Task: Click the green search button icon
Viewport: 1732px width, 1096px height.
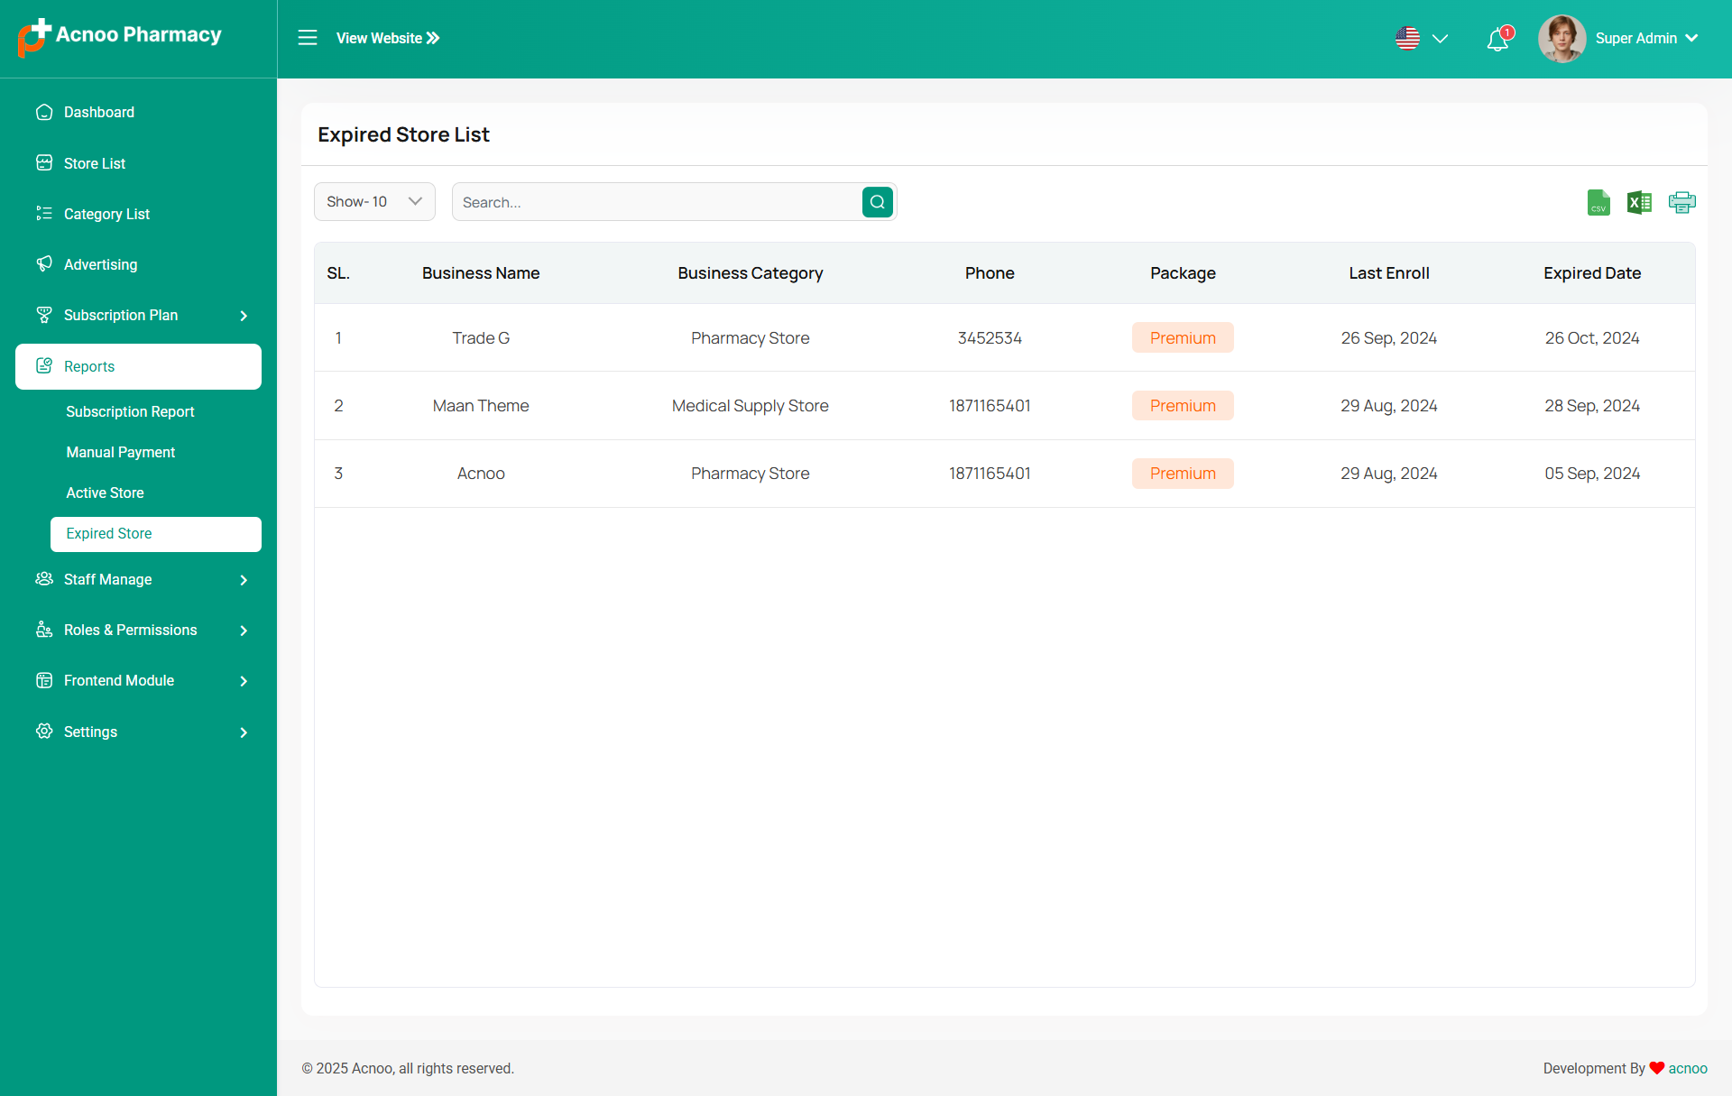Action: click(877, 202)
